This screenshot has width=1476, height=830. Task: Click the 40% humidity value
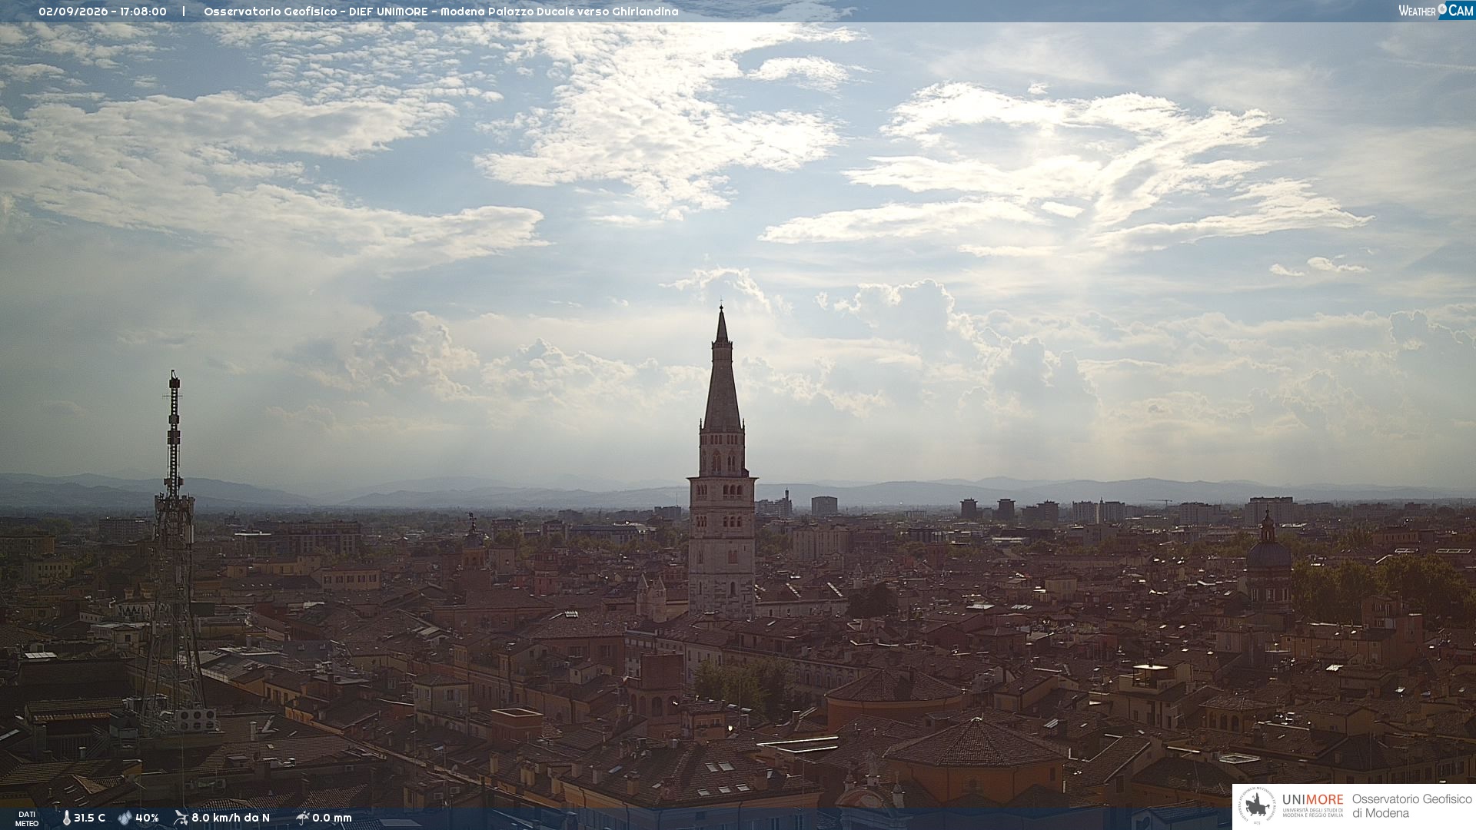point(147,818)
